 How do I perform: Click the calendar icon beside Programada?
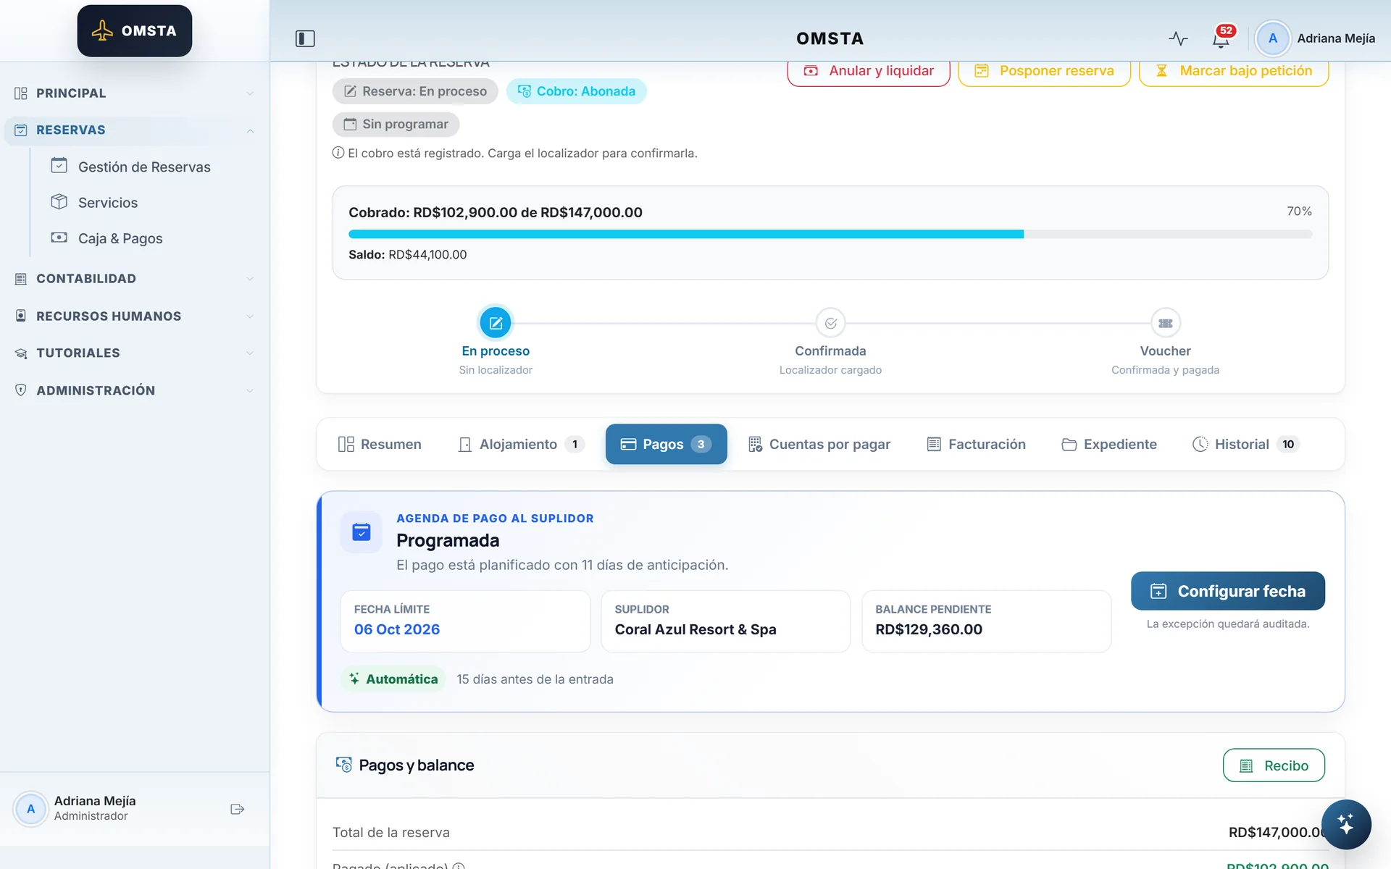pyautogui.click(x=361, y=532)
